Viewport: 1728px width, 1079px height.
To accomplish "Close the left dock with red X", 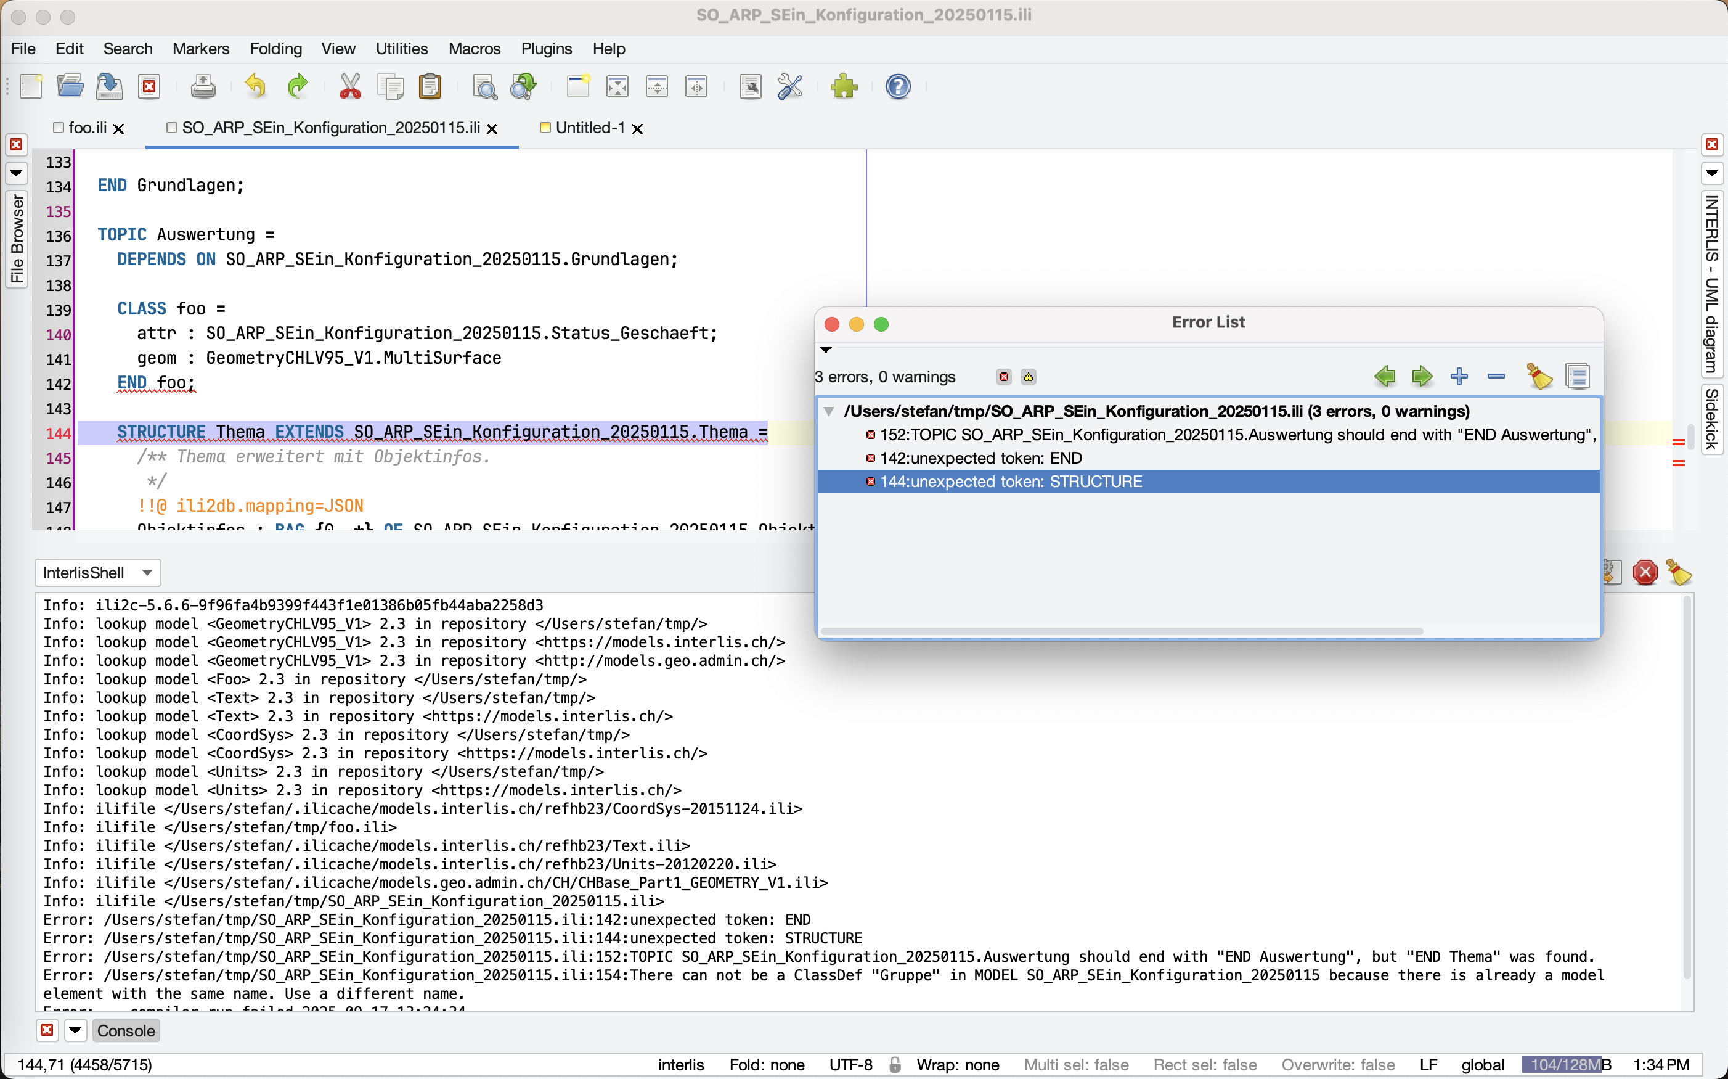I will tap(15, 144).
